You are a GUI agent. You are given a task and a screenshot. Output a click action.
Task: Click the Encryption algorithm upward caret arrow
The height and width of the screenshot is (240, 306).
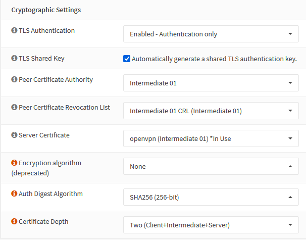point(290,166)
